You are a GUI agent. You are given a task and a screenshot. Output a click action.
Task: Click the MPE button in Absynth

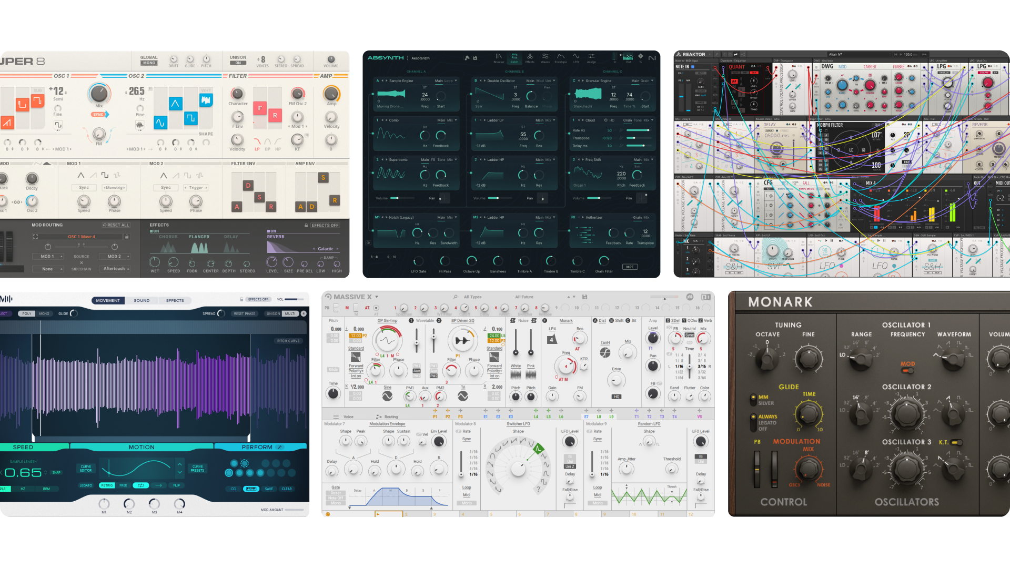[630, 267]
